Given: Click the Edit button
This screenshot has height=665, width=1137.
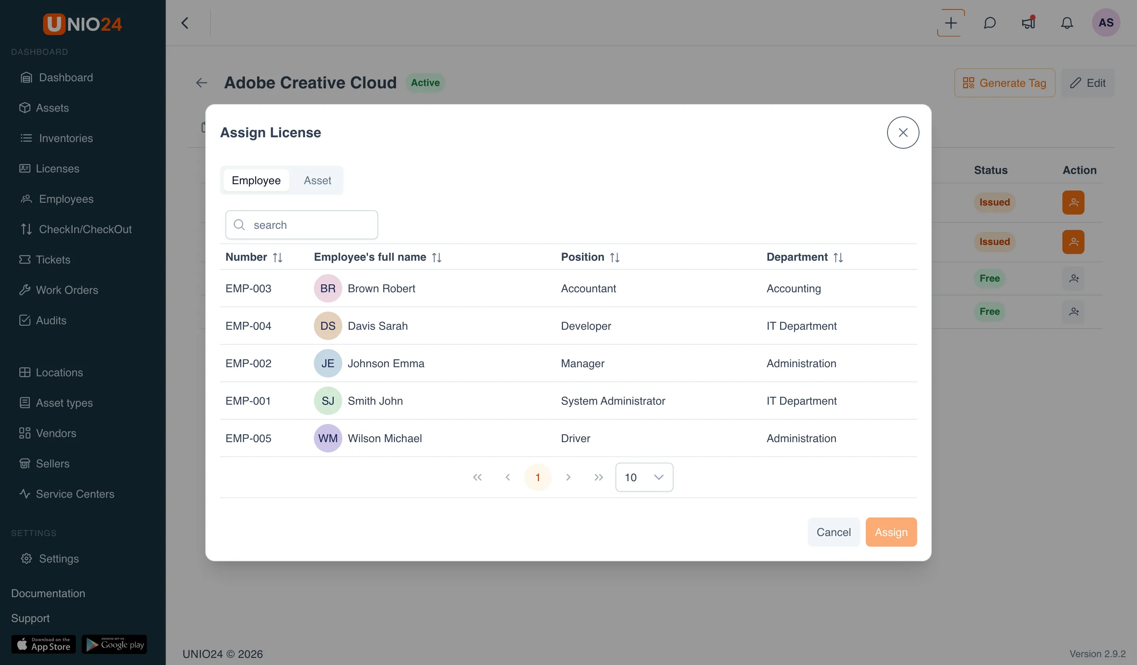Looking at the screenshot, I should coord(1087,83).
